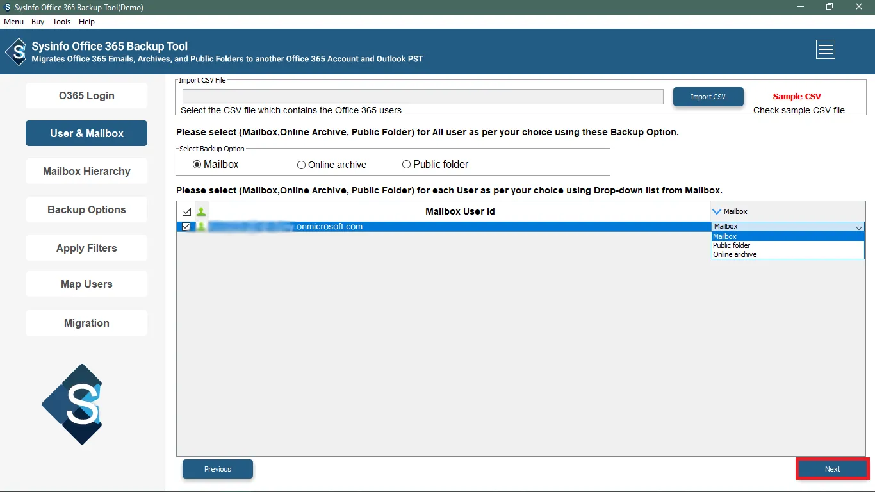Select the Public folder radio button
The image size is (875, 492).
point(406,165)
